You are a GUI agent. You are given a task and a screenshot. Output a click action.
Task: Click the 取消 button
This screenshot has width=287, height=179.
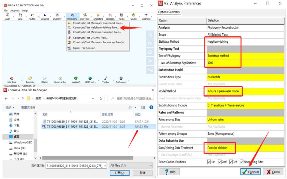[142, 173]
